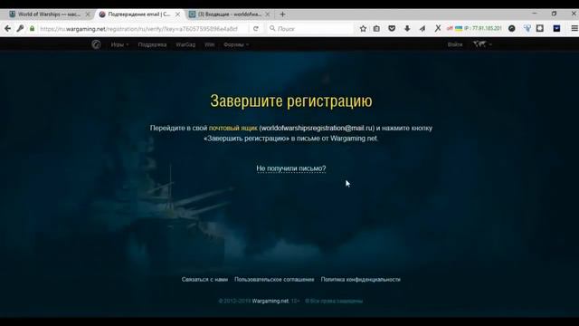Screen dimensions: 579x326
Task: Minimize the browser window
Action: pyautogui.click(x=535, y=14)
